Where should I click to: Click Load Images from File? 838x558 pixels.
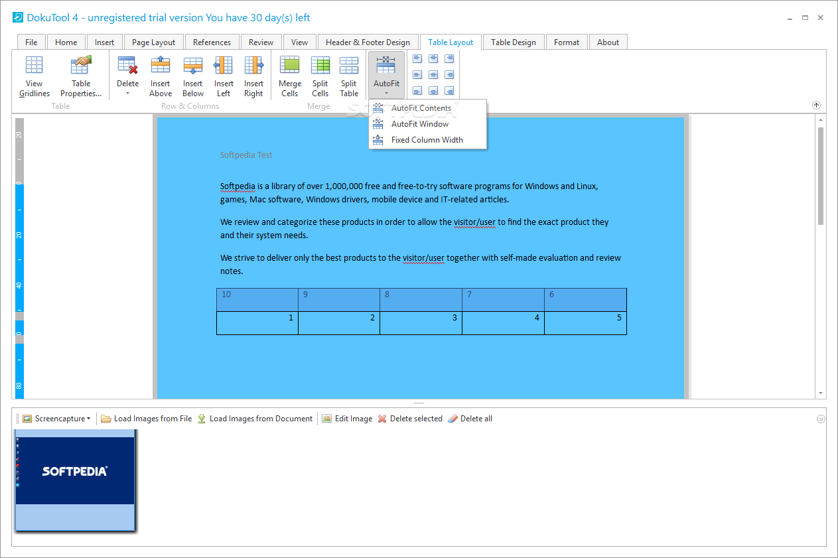pos(147,419)
